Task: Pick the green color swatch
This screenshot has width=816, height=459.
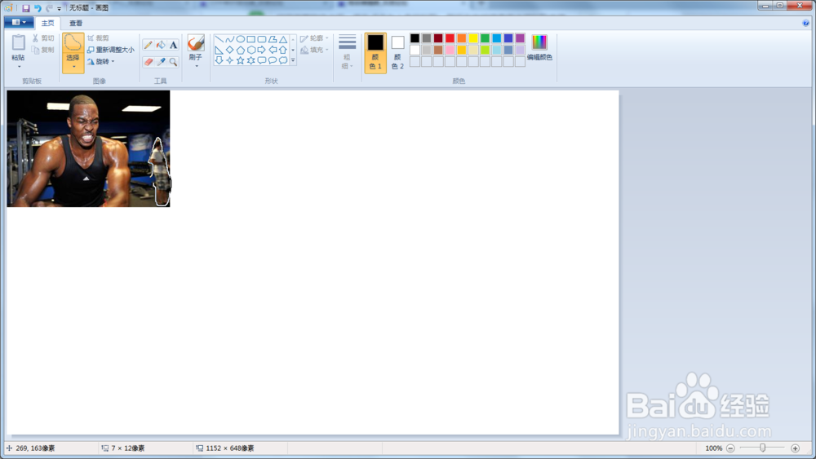Action: (x=485, y=38)
